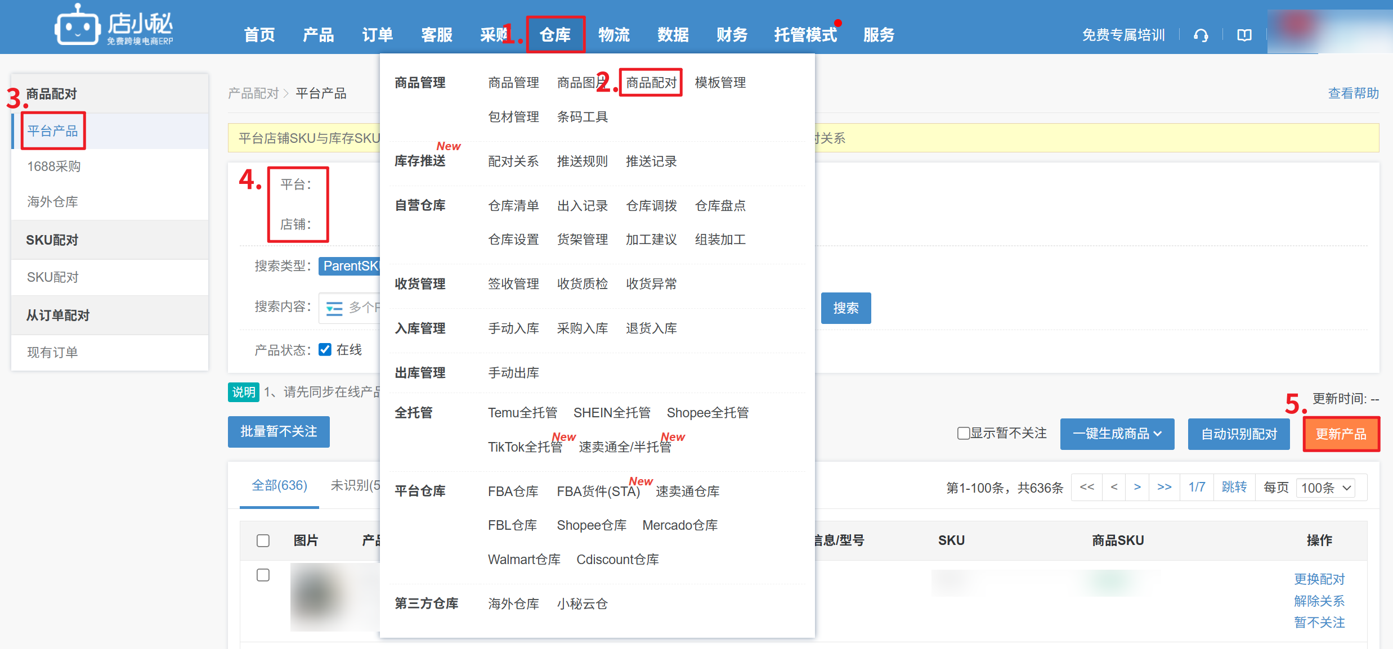Jump to last page double arrow

[1164, 487]
